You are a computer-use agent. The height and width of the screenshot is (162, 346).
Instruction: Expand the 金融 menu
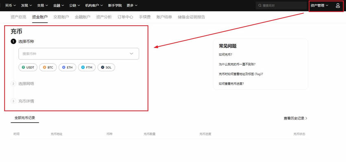click(59, 6)
